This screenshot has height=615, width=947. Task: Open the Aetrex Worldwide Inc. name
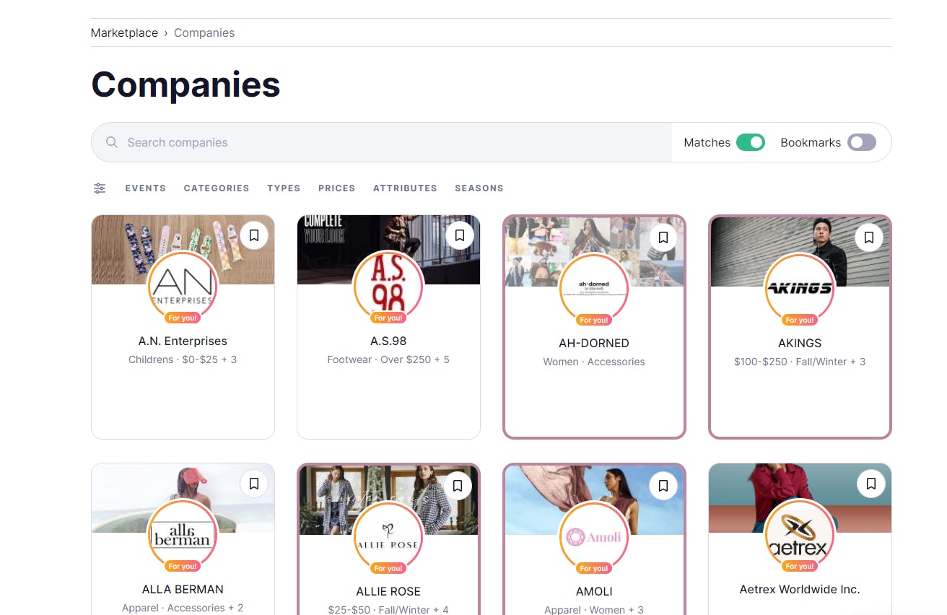click(800, 589)
